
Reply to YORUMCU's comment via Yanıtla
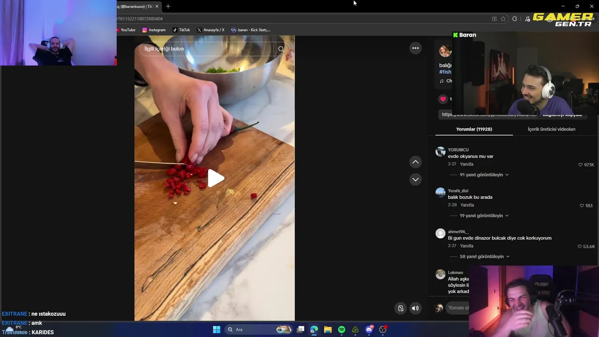coord(467,164)
